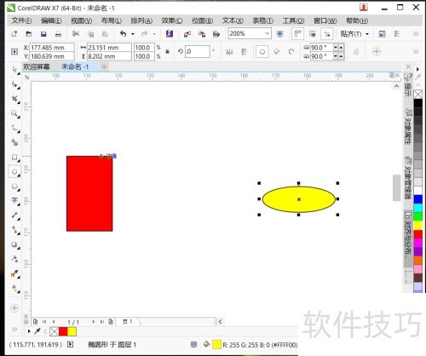426x356 pixels.
Task: Open the 位图 menu
Action: (202, 20)
